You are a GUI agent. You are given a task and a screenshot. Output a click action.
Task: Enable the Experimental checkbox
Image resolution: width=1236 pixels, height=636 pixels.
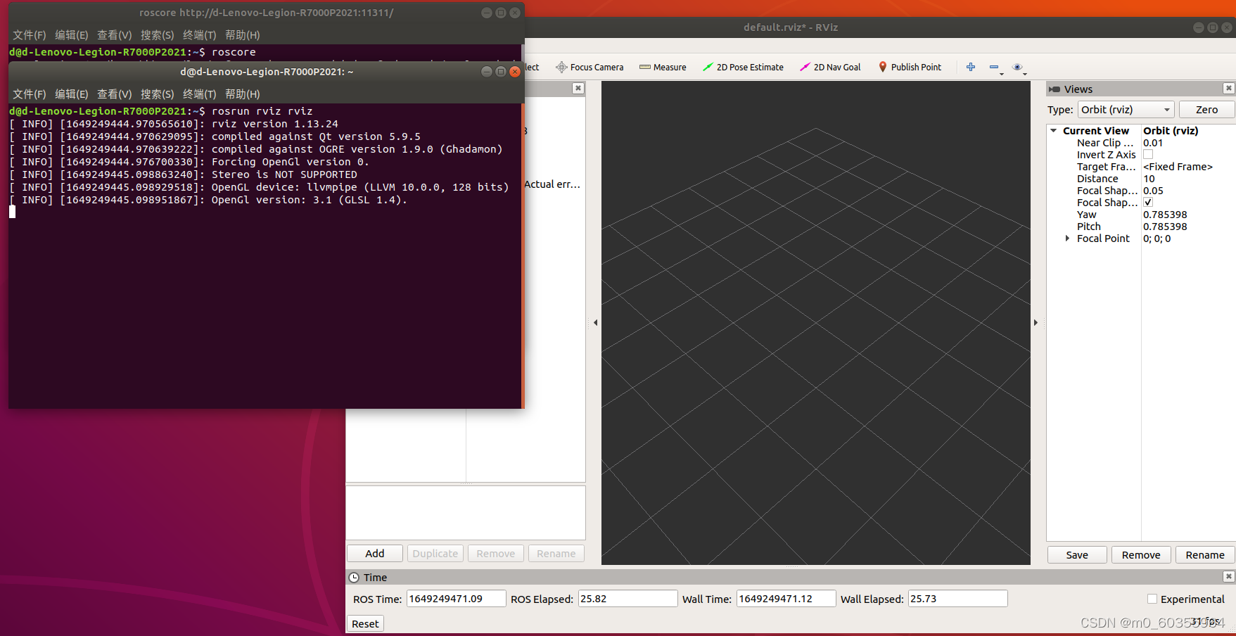pos(1152,599)
